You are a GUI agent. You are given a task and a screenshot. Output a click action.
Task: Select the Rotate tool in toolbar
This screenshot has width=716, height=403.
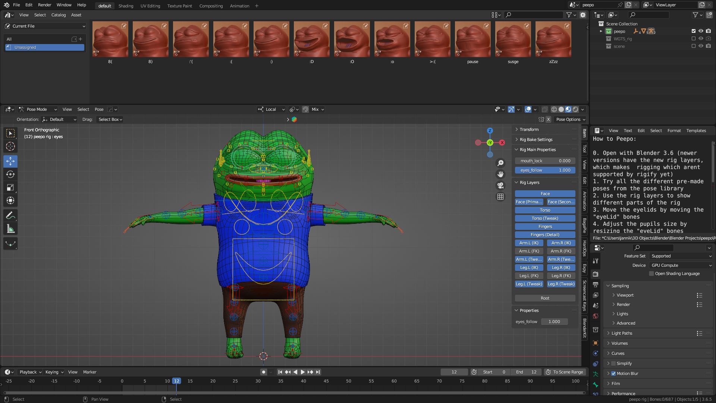tap(10, 175)
